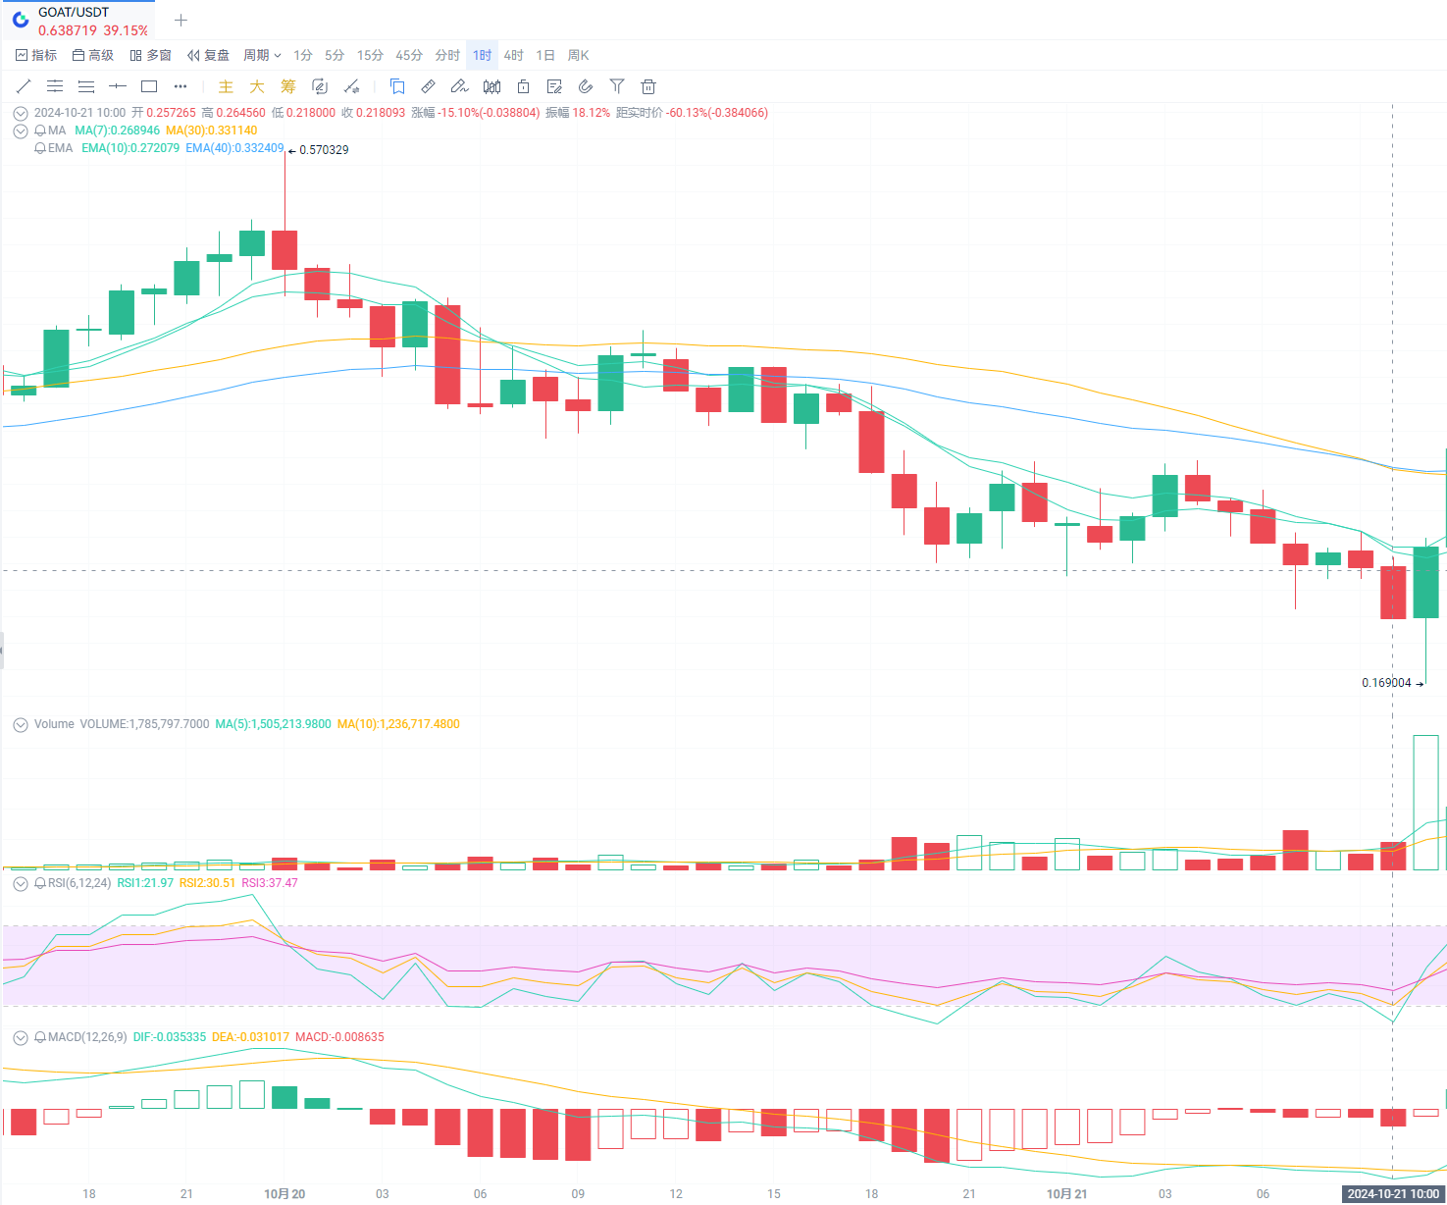Click the blue bookmark layers icon
This screenshot has width=1447, height=1205.
[397, 86]
